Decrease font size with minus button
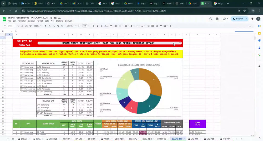This screenshot has width=263, height=141. pos(80,26)
